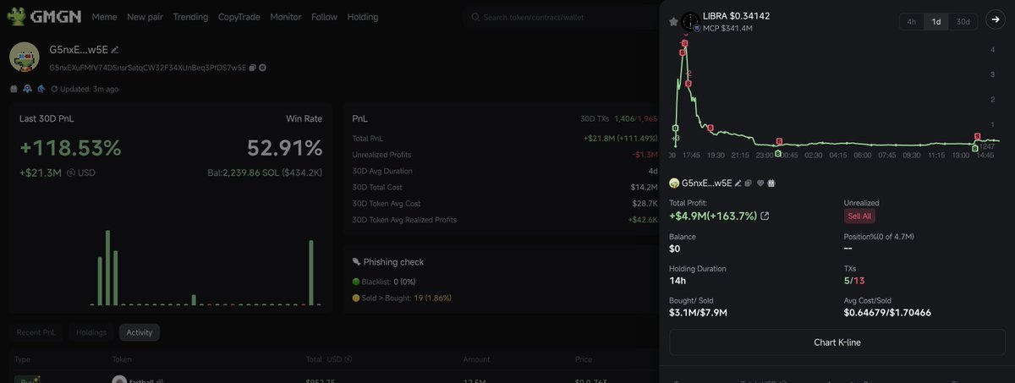The width and height of the screenshot is (1015, 383).
Task: Select the 1d chart timeframe
Action: [x=936, y=22]
